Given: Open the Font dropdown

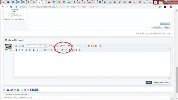Looking at the screenshot, I should point(32,46).
